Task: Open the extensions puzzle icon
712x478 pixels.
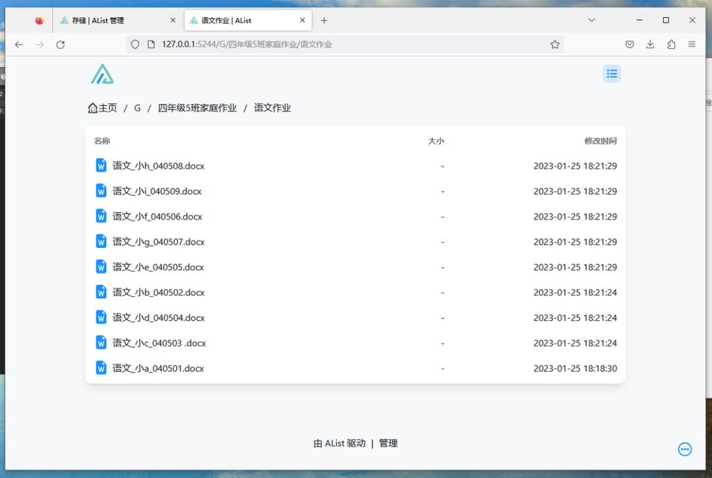Action: [671, 44]
